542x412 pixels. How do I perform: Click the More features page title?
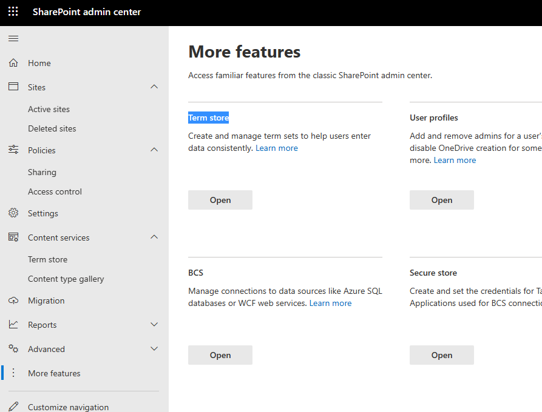tap(245, 51)
